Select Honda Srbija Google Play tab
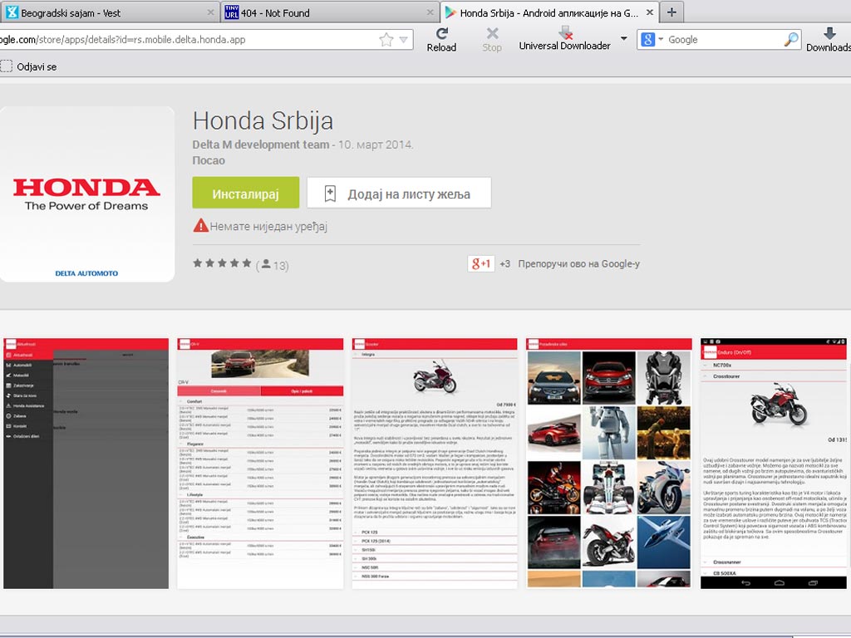 tap(549, 12)
